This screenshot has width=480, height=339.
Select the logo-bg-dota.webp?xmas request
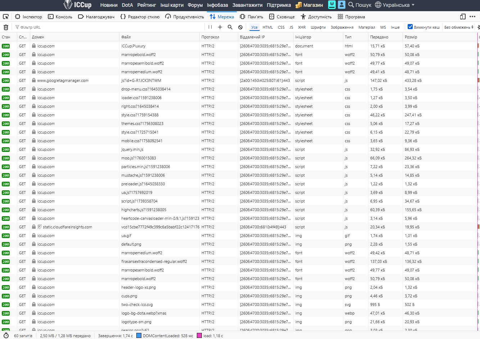pos(239,313)
